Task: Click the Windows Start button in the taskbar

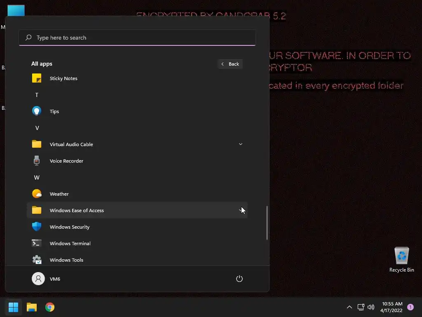Action: coord(13,307)
